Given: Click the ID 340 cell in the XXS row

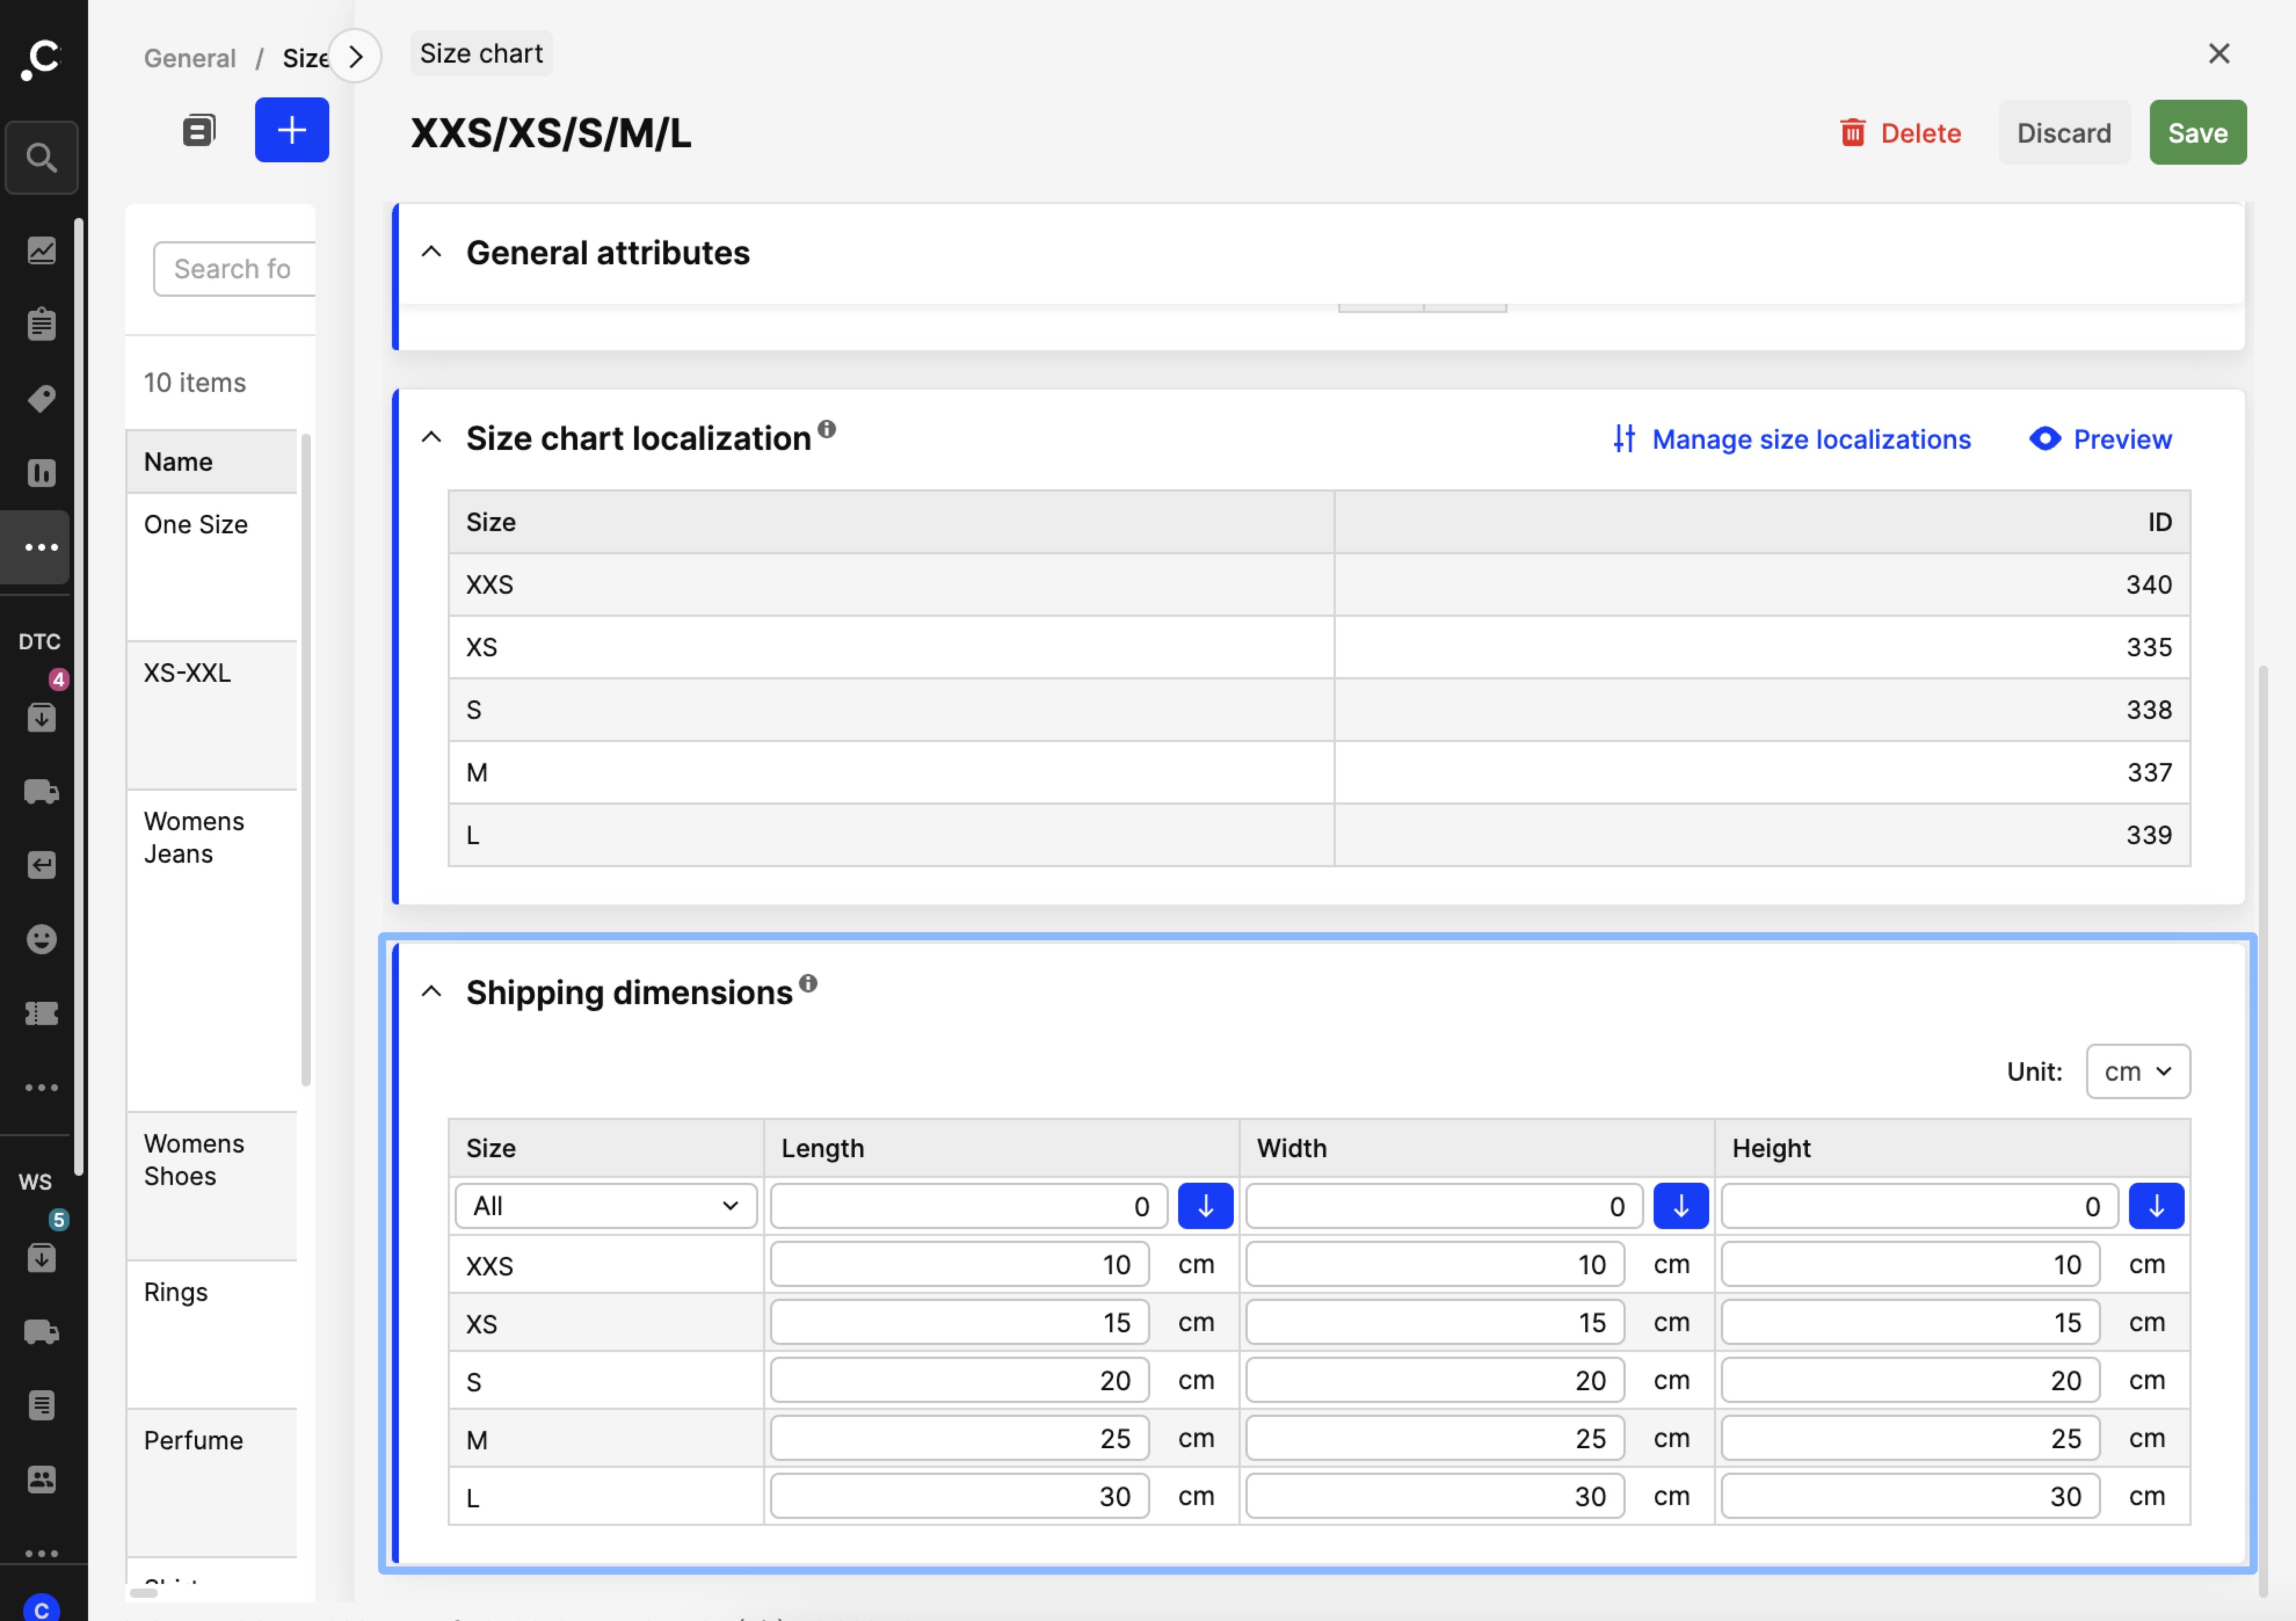Looking at the screenshot, I should [x=1762, y=585].
